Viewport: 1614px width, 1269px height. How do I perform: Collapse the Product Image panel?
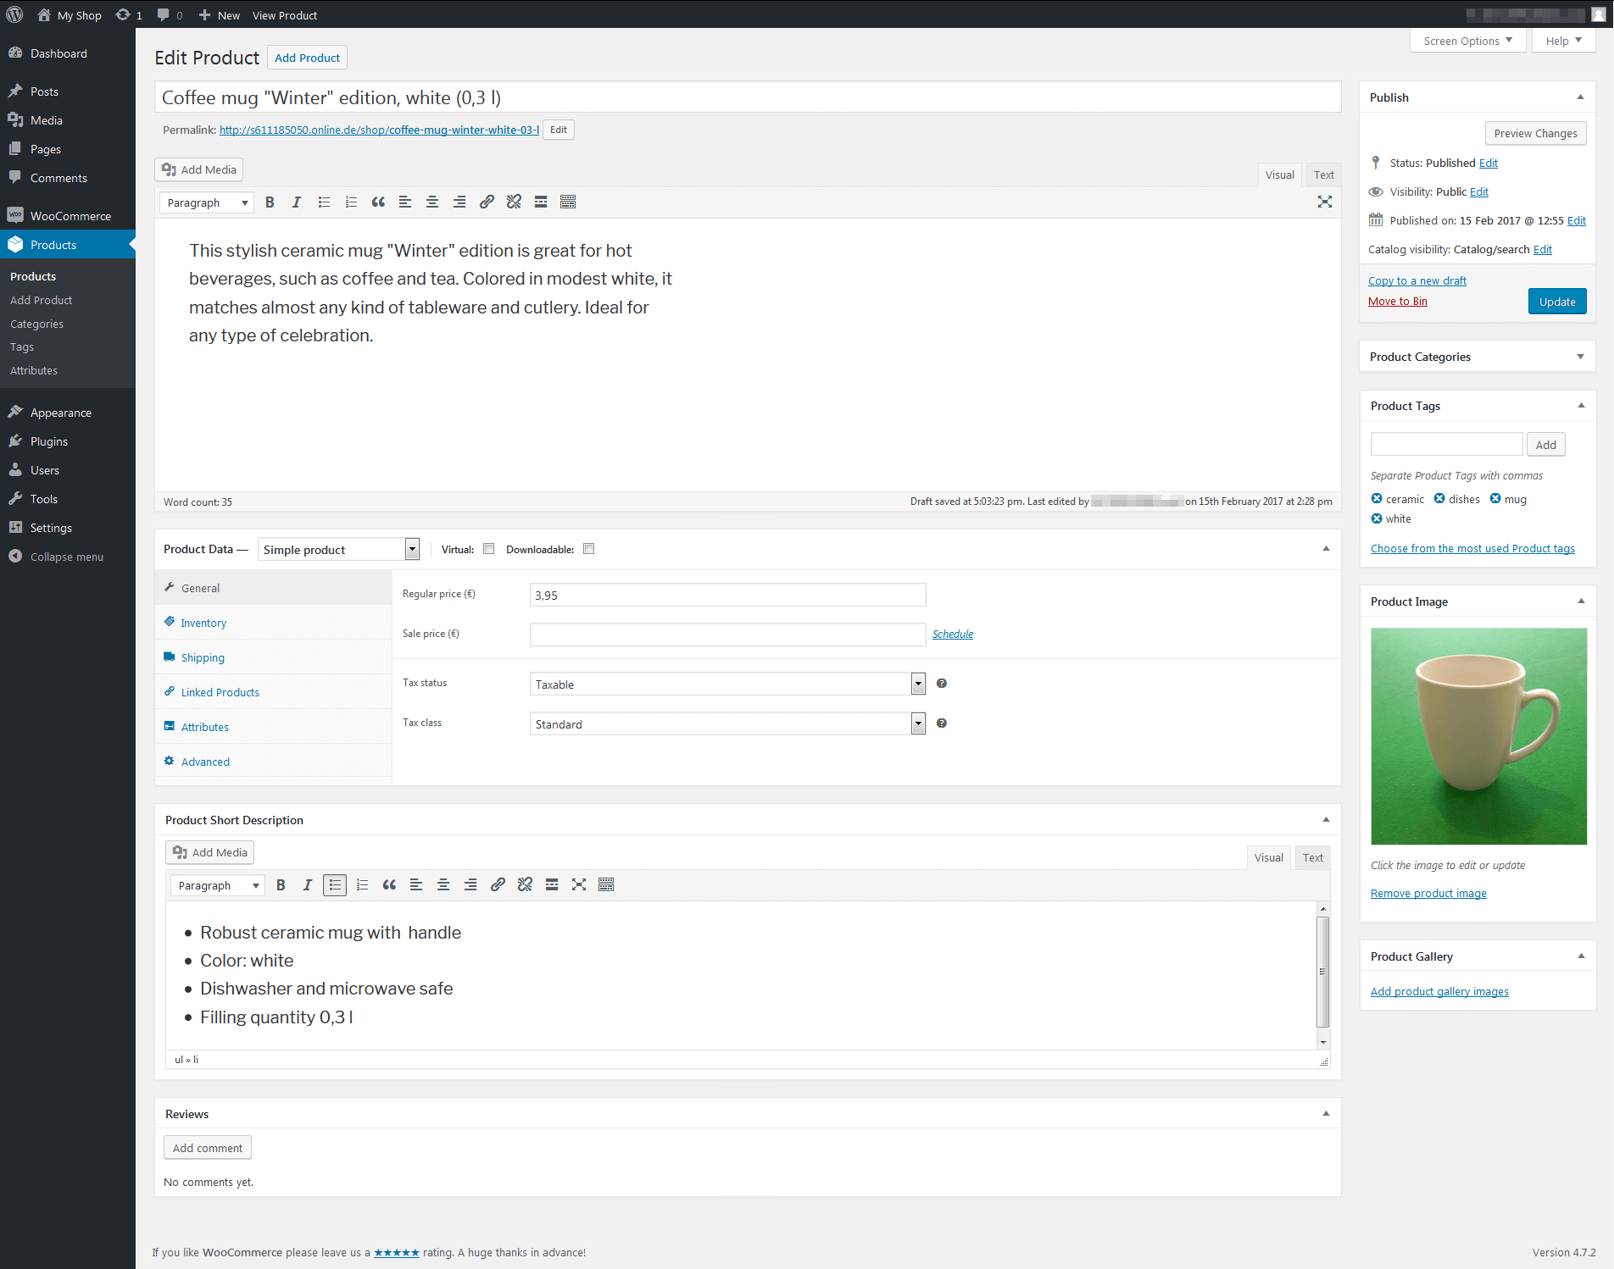click(x=1580, y=601)
